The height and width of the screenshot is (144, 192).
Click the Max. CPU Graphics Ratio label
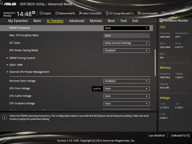[24, 35]
